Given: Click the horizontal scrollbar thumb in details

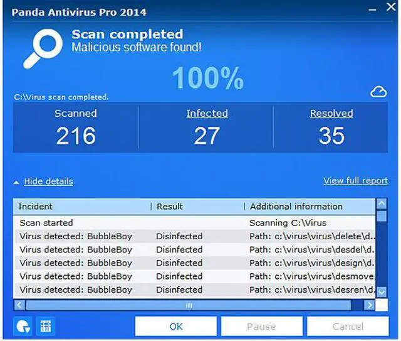Looking at the screenshot, I should [x=189, y=305].
